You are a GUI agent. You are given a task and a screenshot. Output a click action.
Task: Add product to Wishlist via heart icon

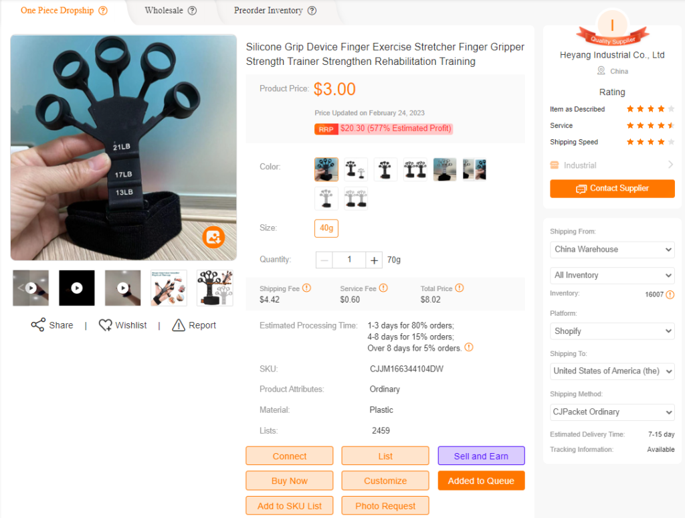point(105,325)
